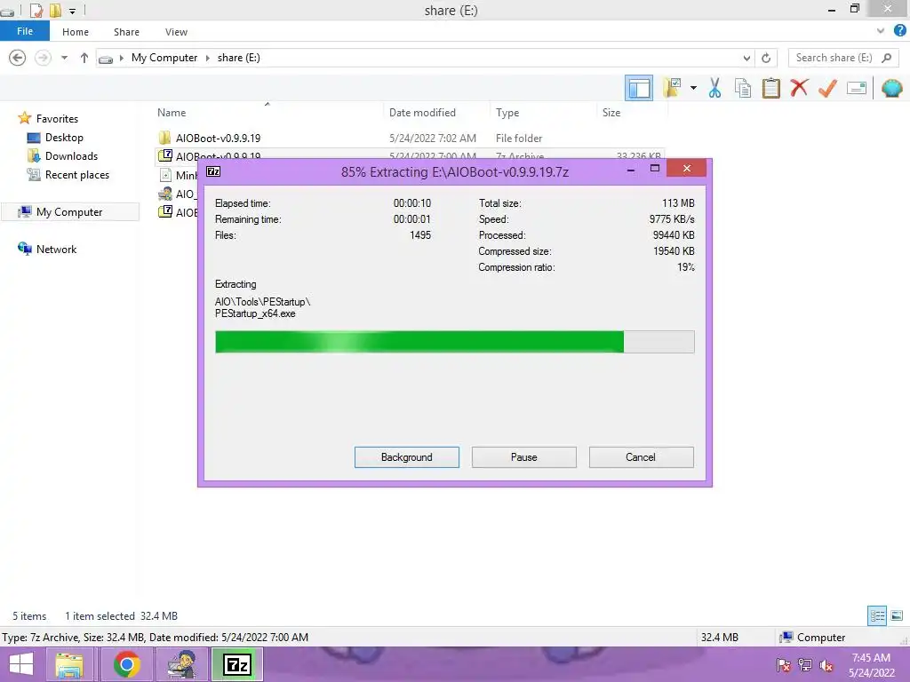
Task: Click the green extraction progress bar
Action: click(x=454, y=342)
